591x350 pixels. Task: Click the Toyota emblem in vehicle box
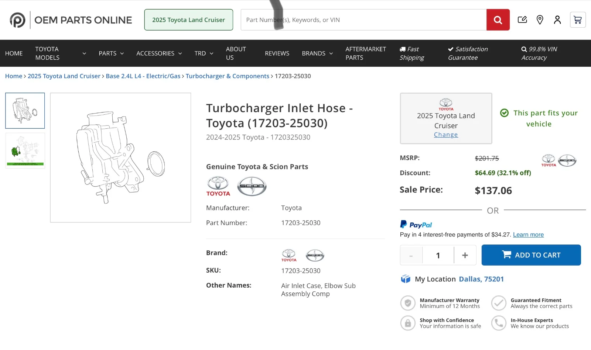pos(446,104)
